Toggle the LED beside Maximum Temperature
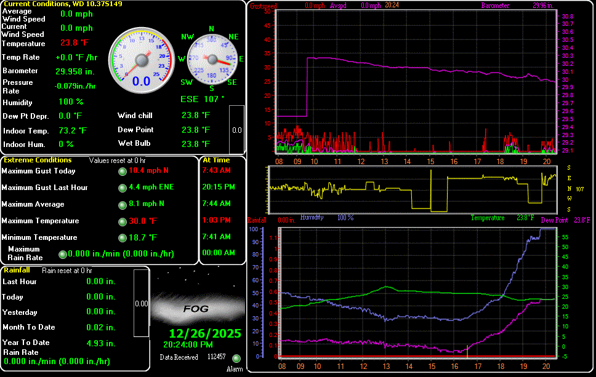This screenshot has width=596, height=377. point(122,221)
